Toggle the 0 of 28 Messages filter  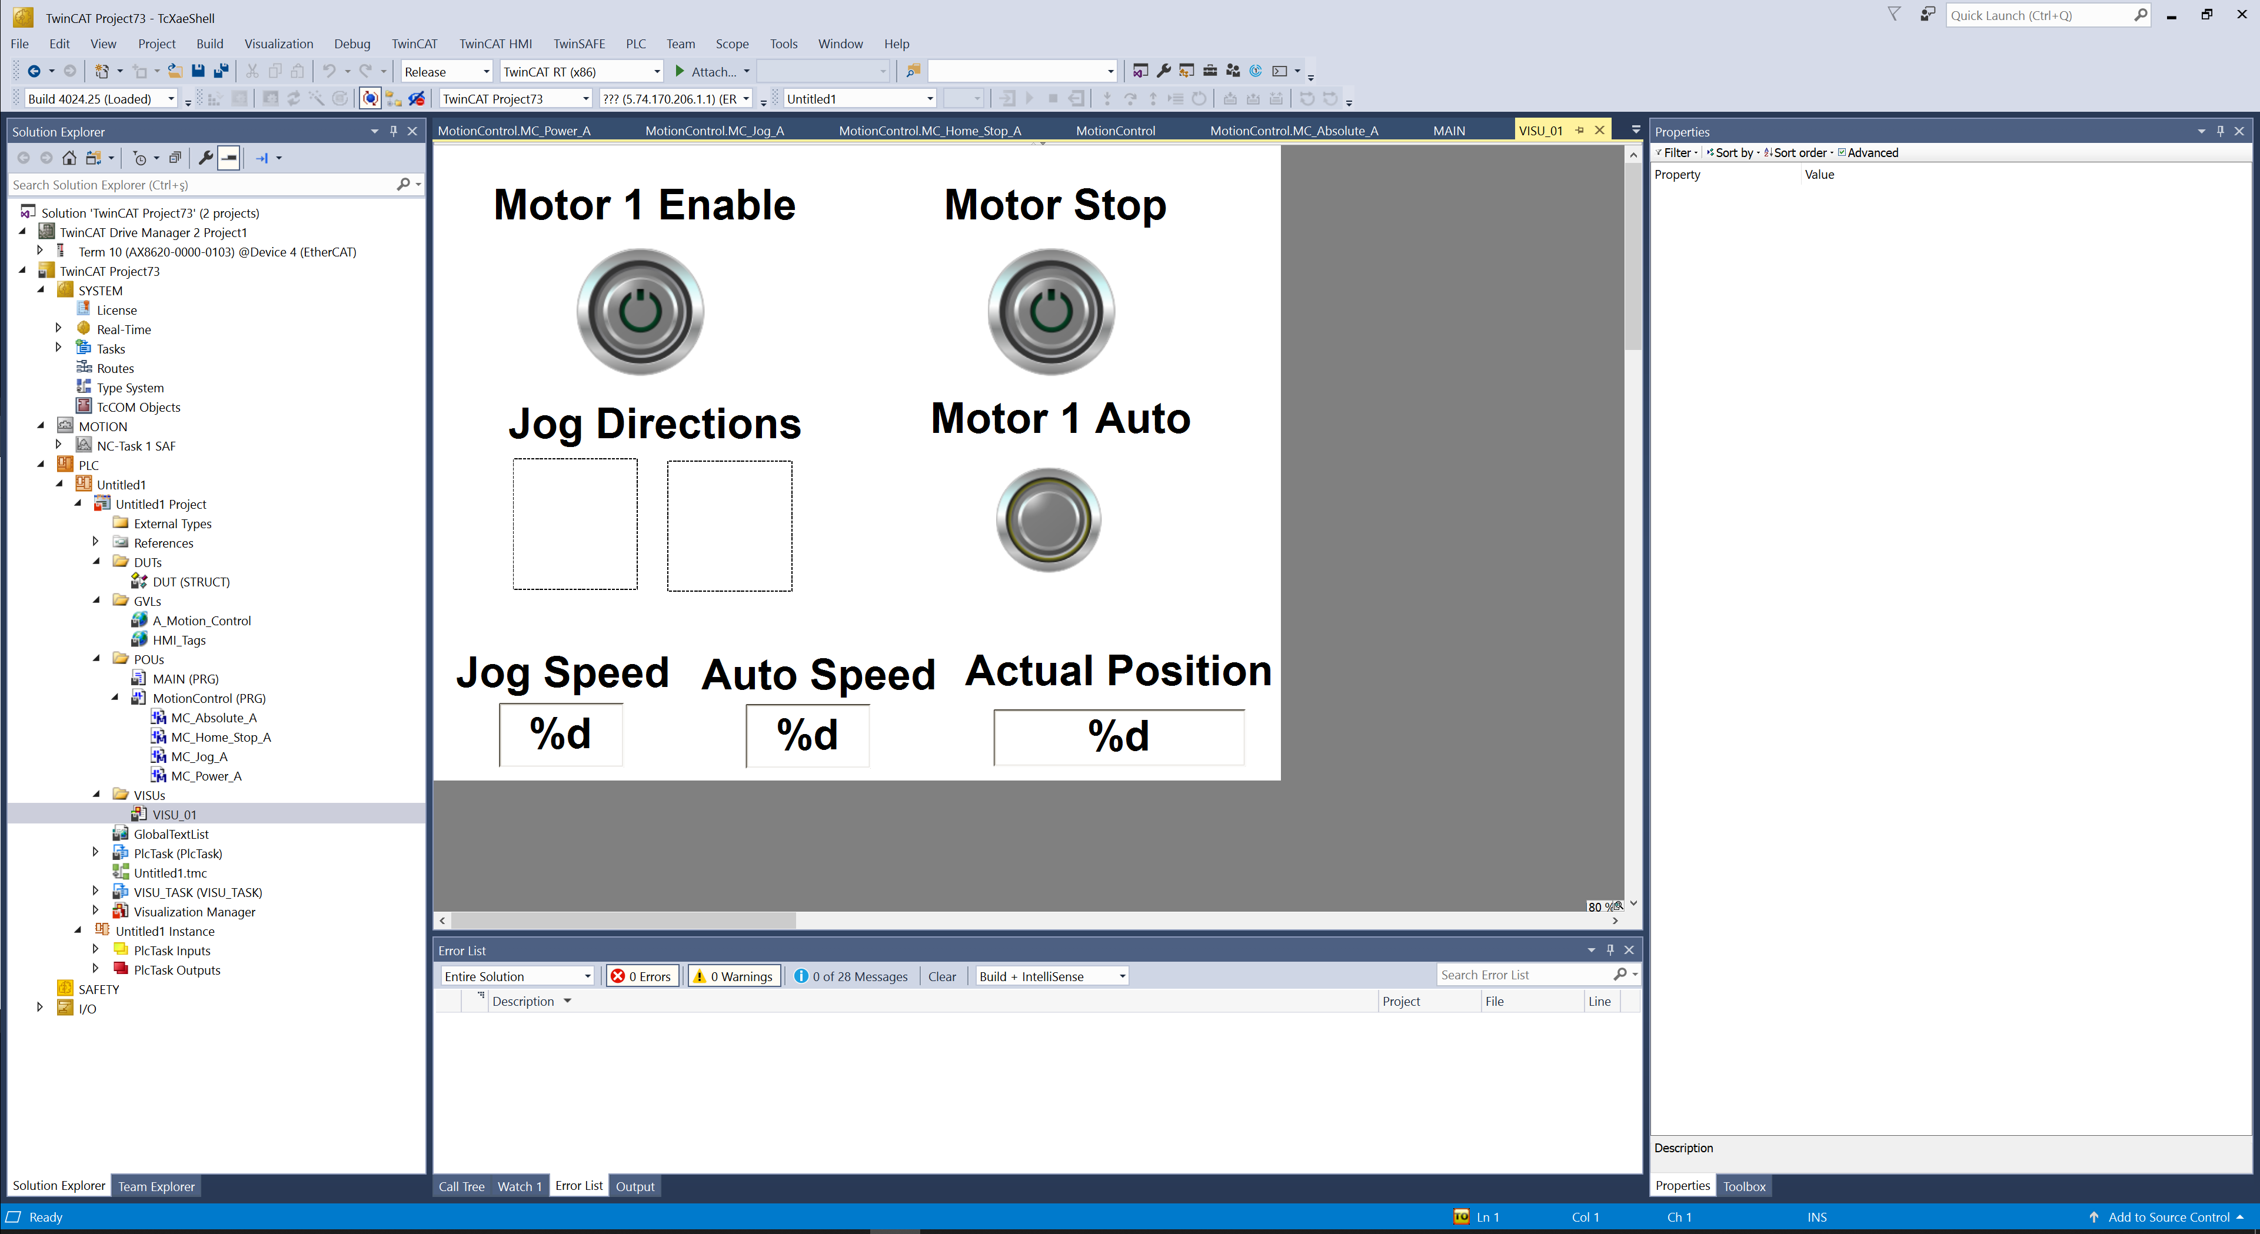click(x=851, y=976)
